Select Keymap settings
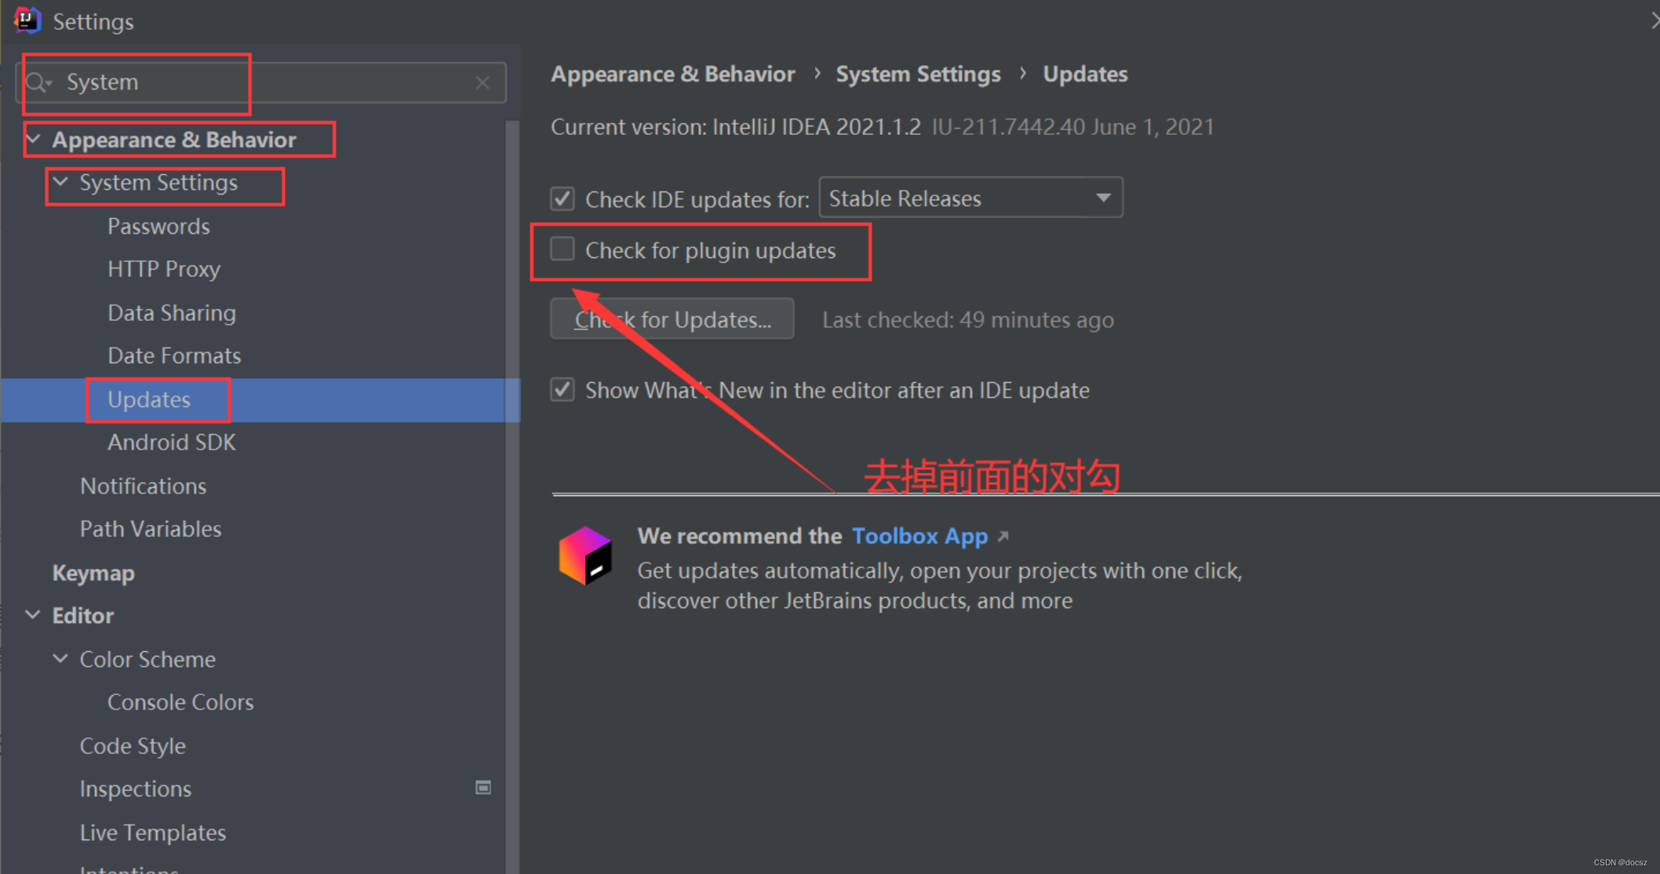This screenshot has width=1660, height=874. (93, 573)
